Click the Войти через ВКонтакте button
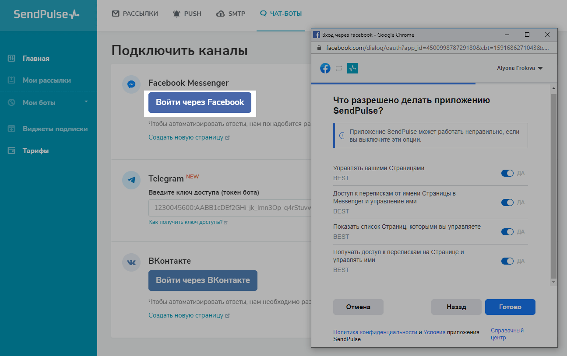This screenshot has width=567, height=356. click(x=203, y=280)
